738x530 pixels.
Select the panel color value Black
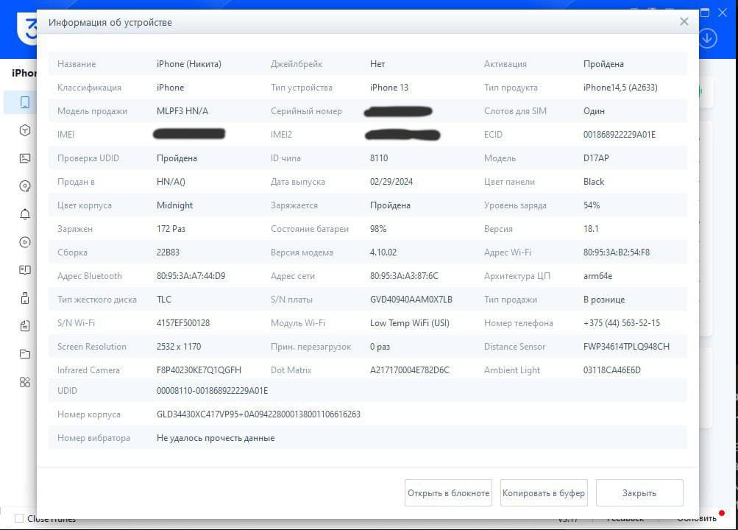tap(594, 182)
